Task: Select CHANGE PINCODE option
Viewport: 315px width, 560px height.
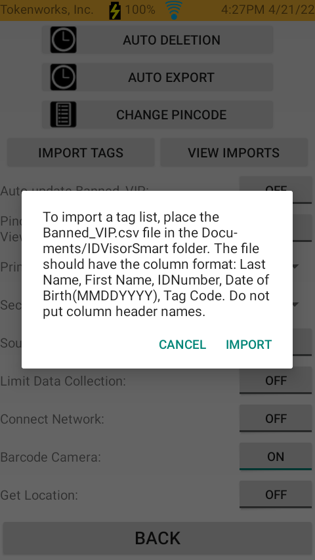Action: pyautogui.click(x=157, y=115)
